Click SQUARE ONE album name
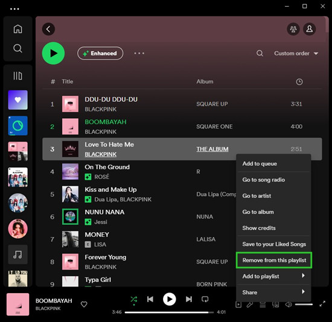The image size is (332, 322). (x=214, y=127)
